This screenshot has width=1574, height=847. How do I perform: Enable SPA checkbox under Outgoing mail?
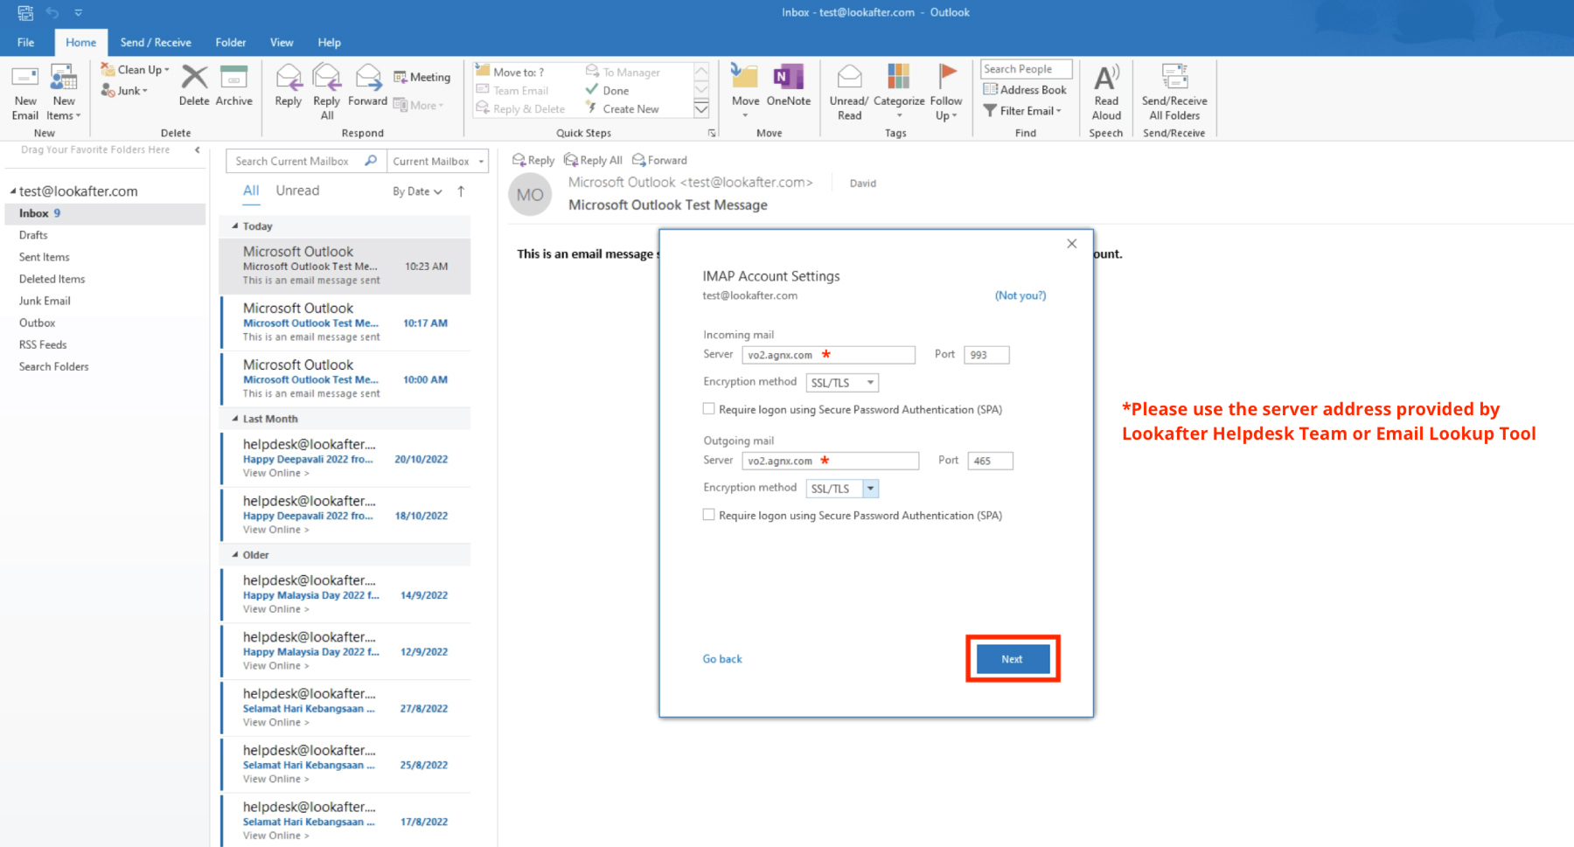(x=709, y=515)
